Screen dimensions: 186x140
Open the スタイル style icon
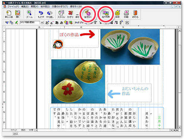coord(61,14)
